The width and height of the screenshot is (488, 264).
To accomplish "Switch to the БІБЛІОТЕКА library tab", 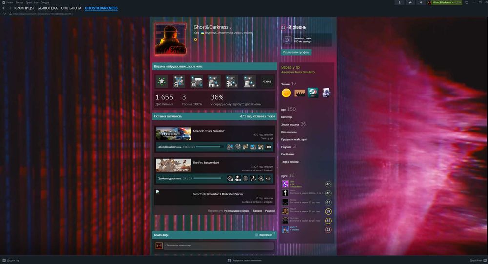I will click(47, 8).
